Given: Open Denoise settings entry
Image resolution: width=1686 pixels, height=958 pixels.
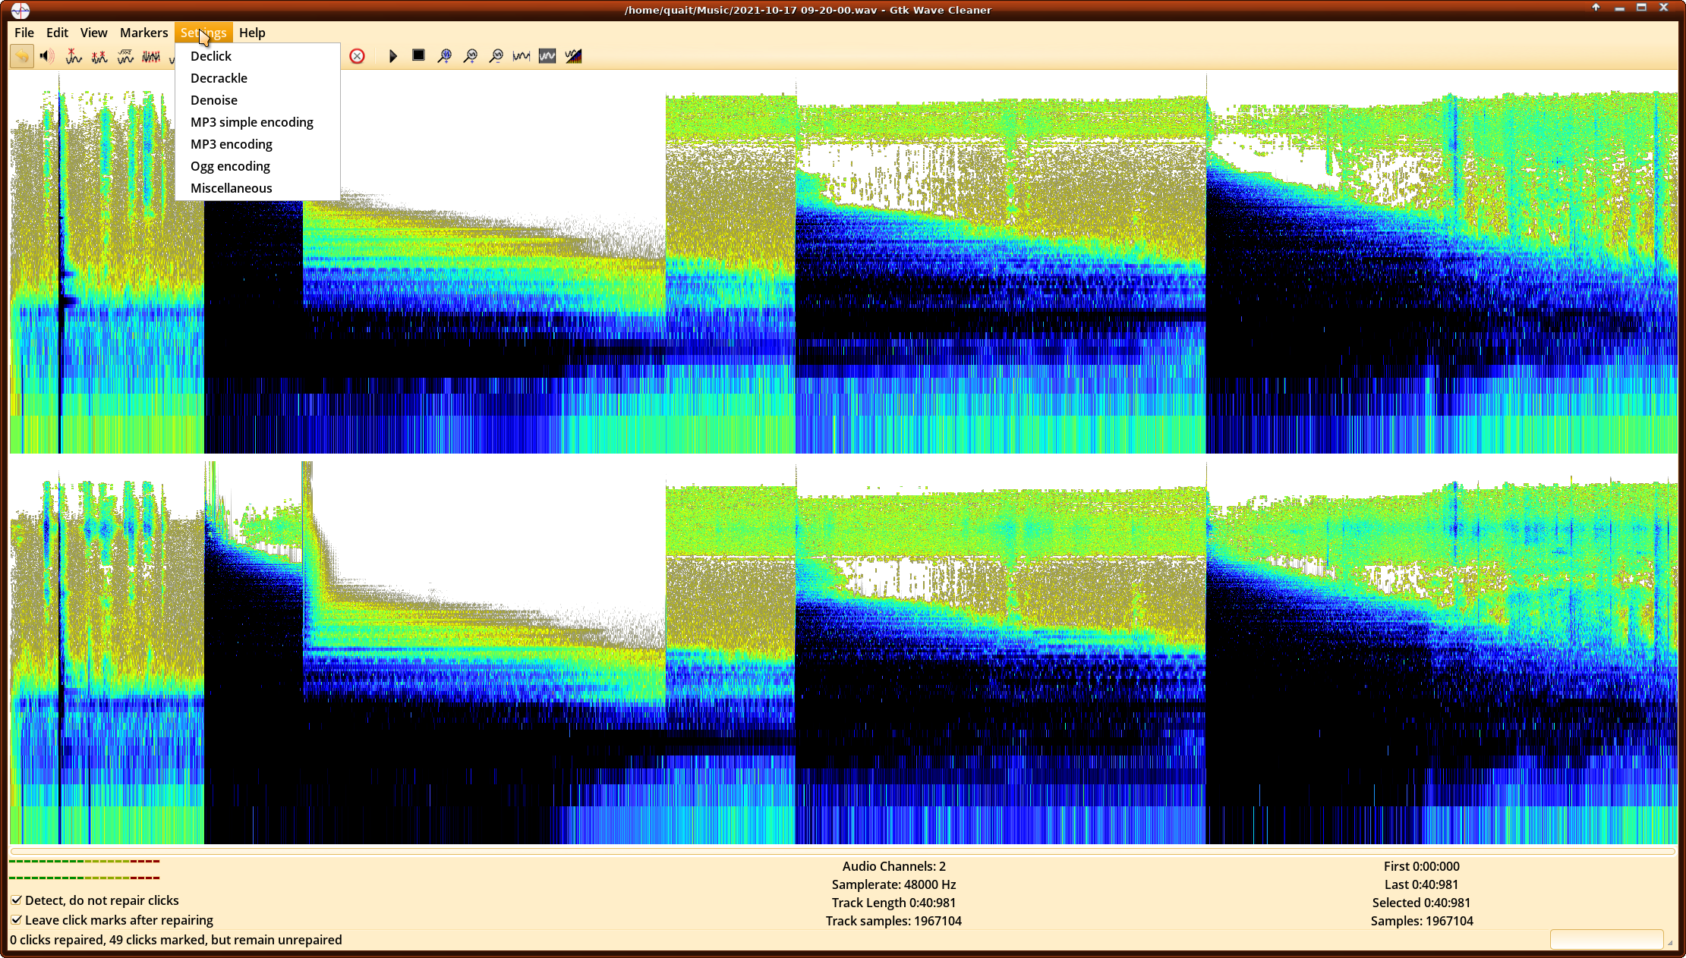Looking at the screenshot, I should click(214, 100).
